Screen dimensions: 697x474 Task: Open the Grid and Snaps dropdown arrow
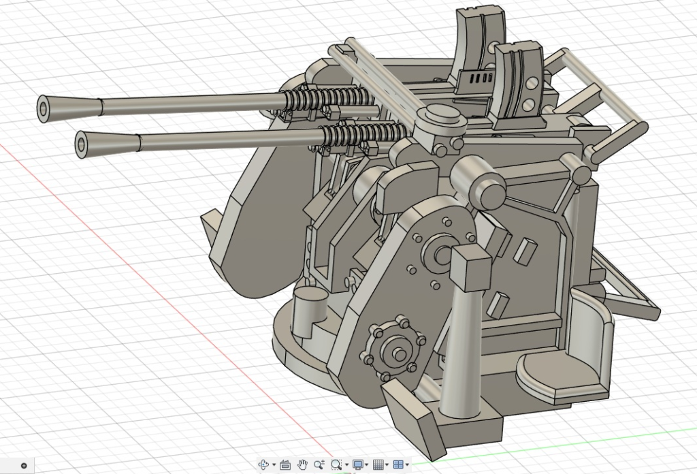click(387, 465)
